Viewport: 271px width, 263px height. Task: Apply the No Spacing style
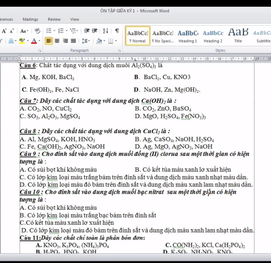pos(163,36)
